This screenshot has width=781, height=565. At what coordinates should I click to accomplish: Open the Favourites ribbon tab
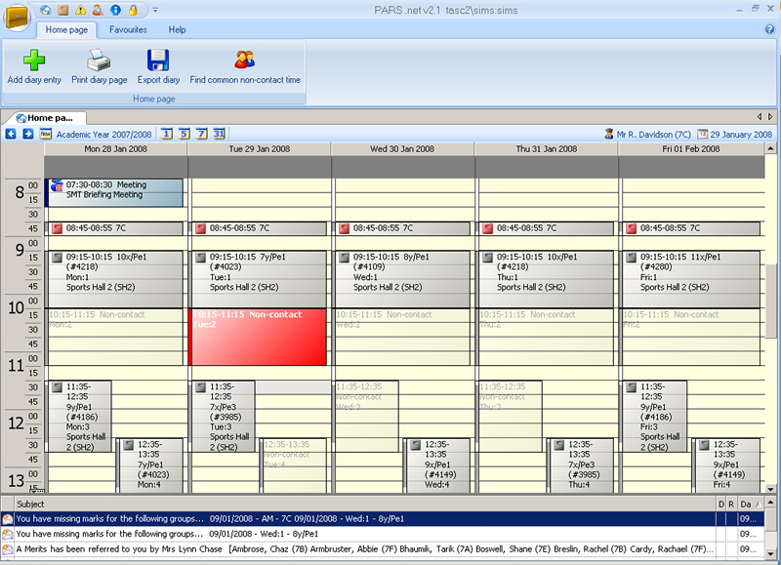pyautogui.click(x=128, y=29)
